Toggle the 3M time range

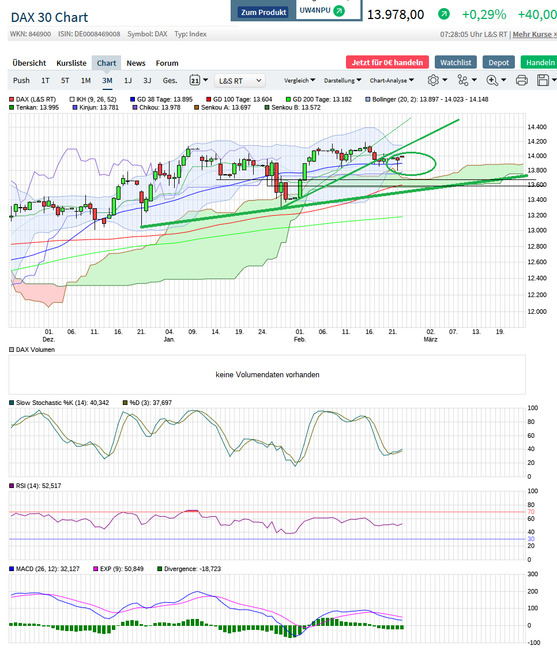point(107,80)
